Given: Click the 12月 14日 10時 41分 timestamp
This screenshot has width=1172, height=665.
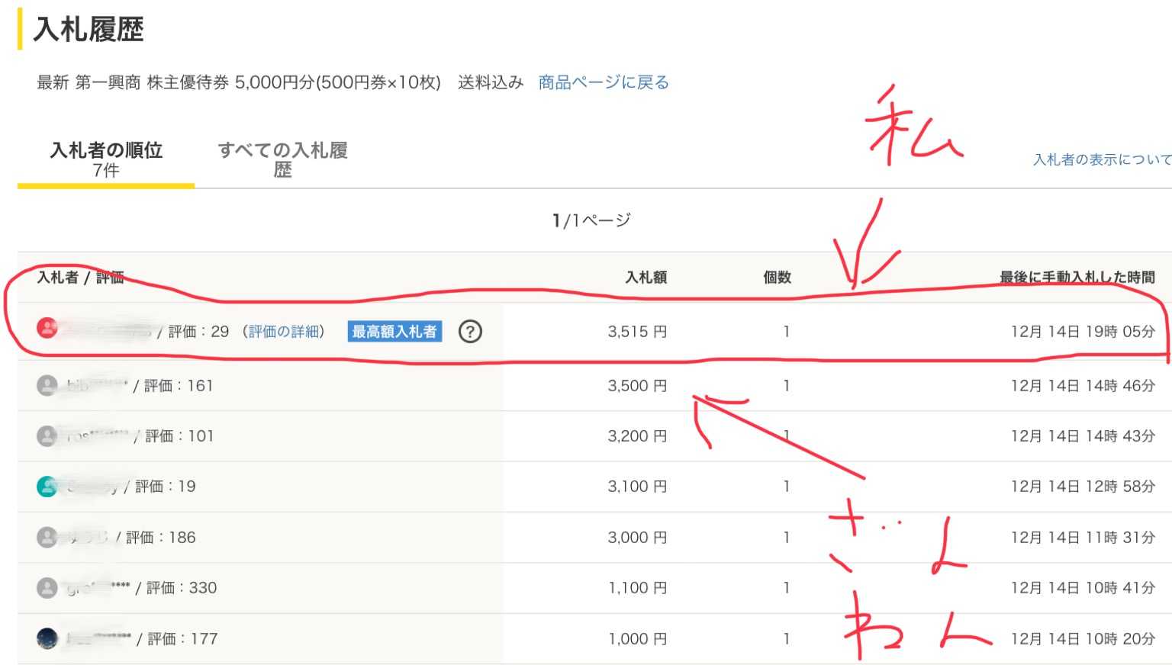Looking at the screenshot, I should coord(1083,588).
